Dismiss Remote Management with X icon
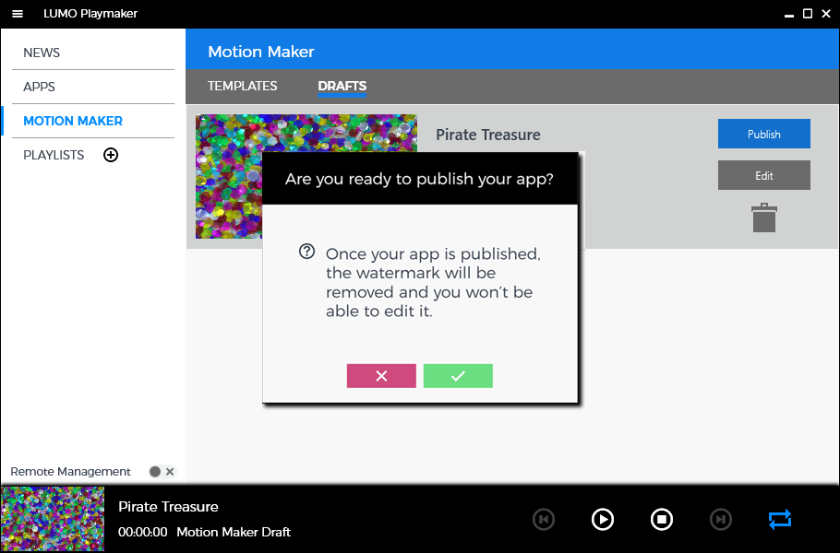840x553 pixels. [170, 472]
